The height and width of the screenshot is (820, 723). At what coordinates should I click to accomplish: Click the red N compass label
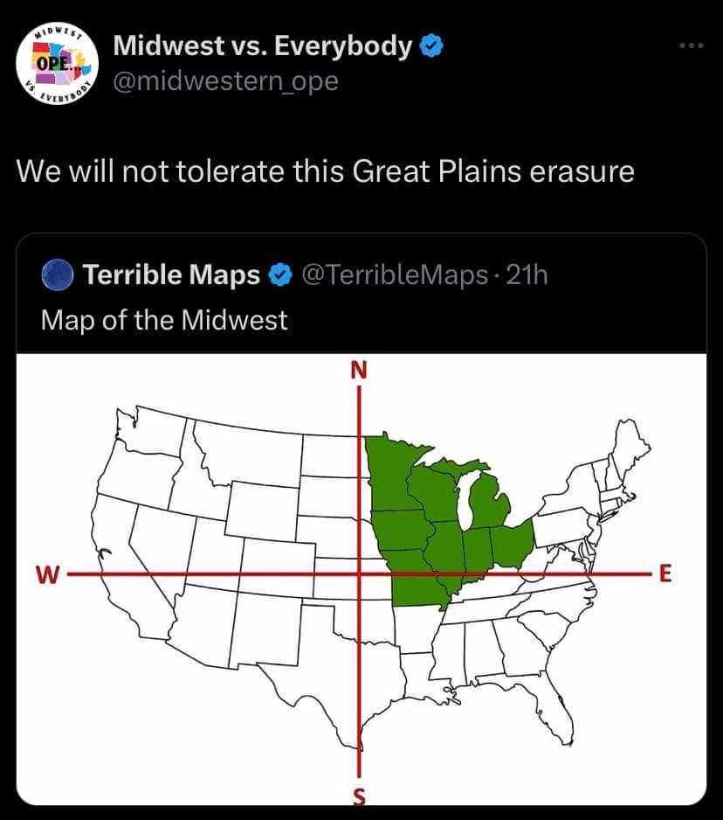[x=358, y=371]
